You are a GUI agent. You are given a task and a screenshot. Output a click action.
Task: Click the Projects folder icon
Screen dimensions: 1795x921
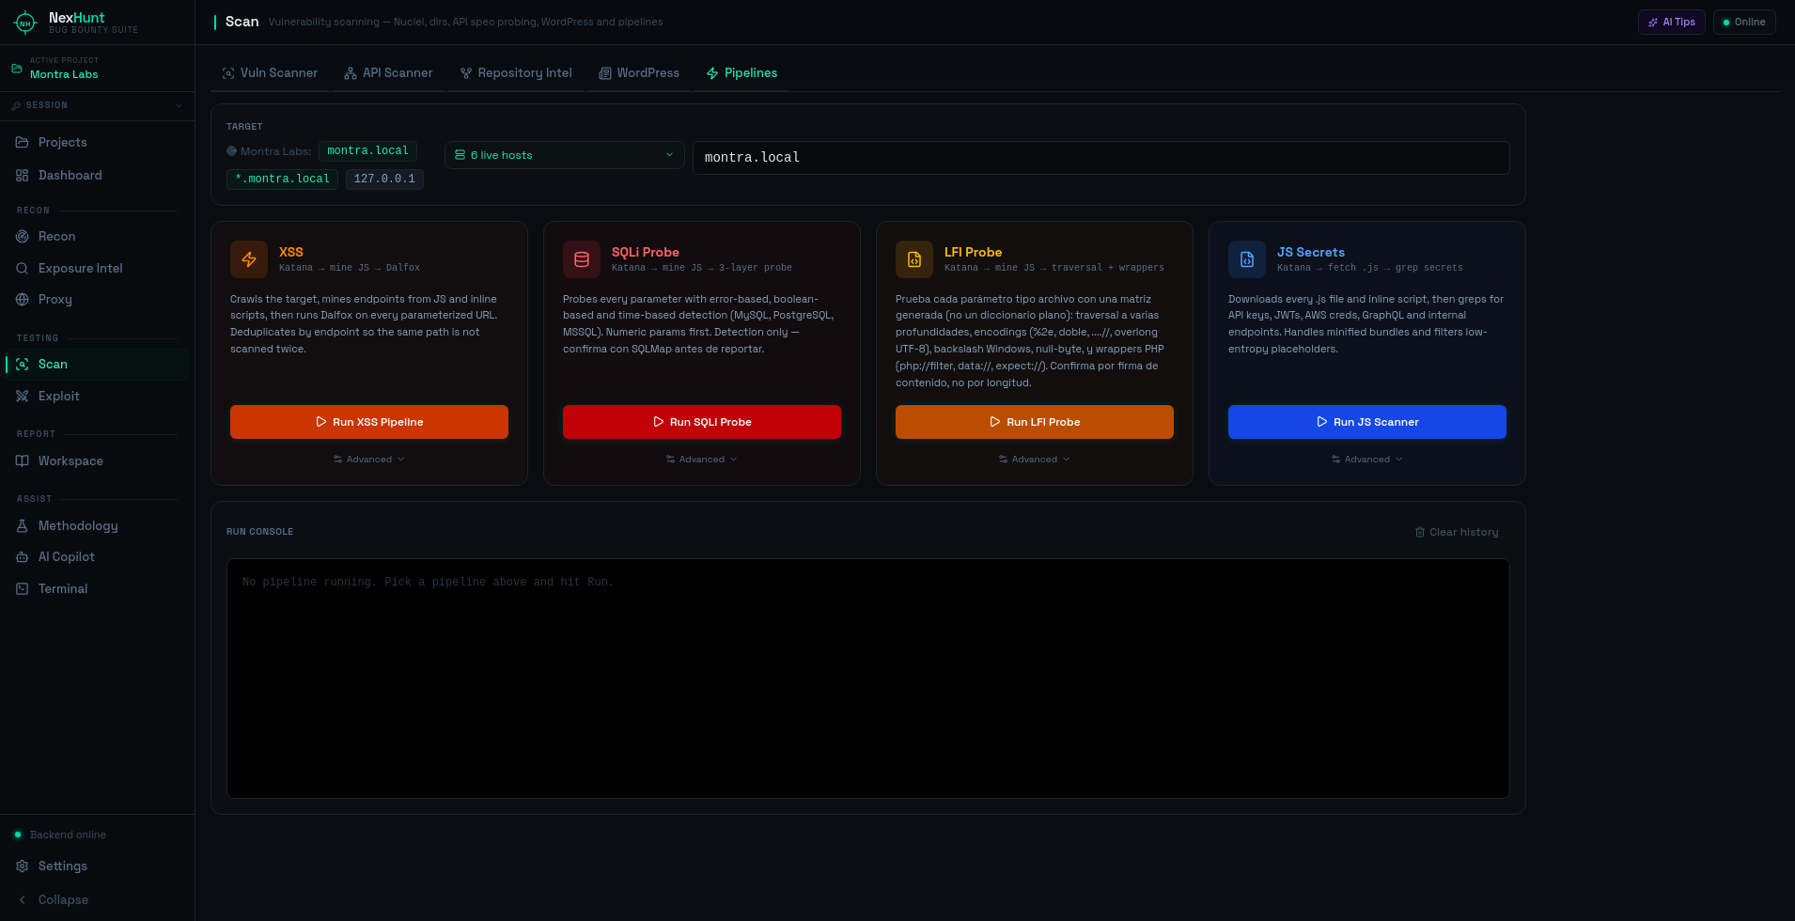[x=23, y=142]
